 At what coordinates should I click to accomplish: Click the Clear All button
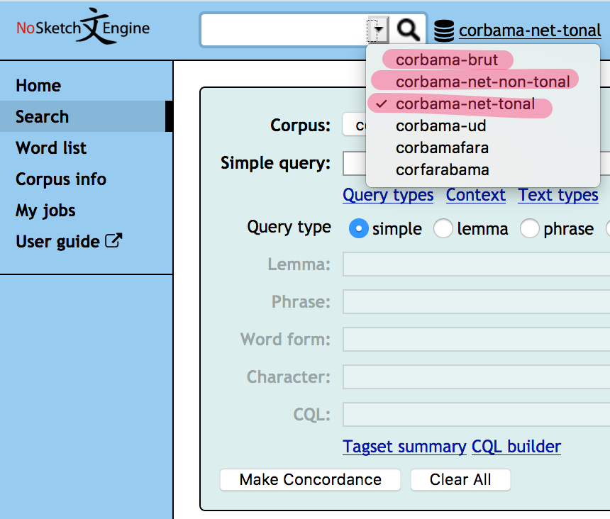pyautogui.click(x=460, y=479)
